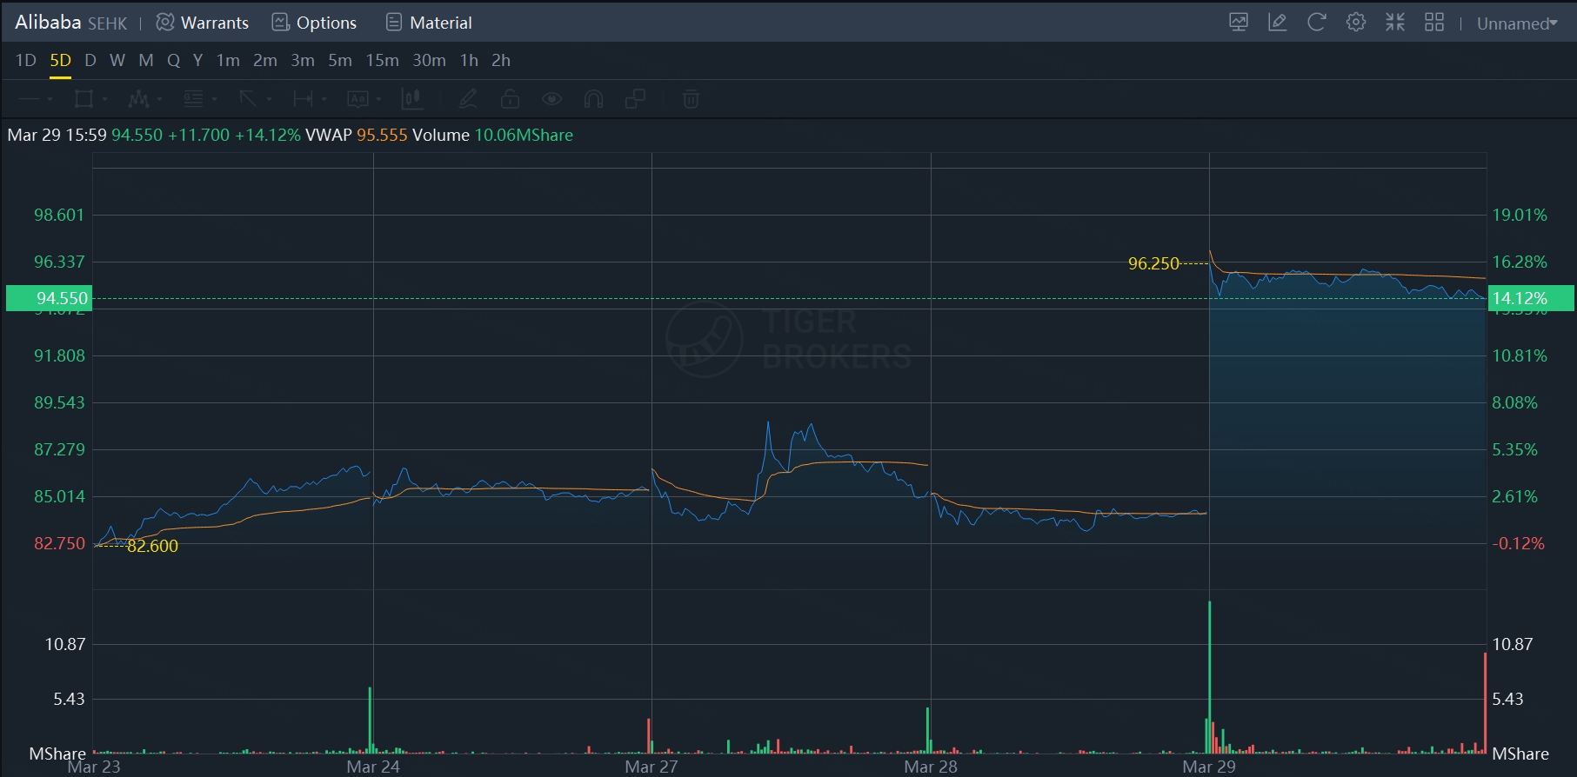1577x777 pixels.
Task: Click the Volume 10.06MShare readout
Action: point(493,135)
